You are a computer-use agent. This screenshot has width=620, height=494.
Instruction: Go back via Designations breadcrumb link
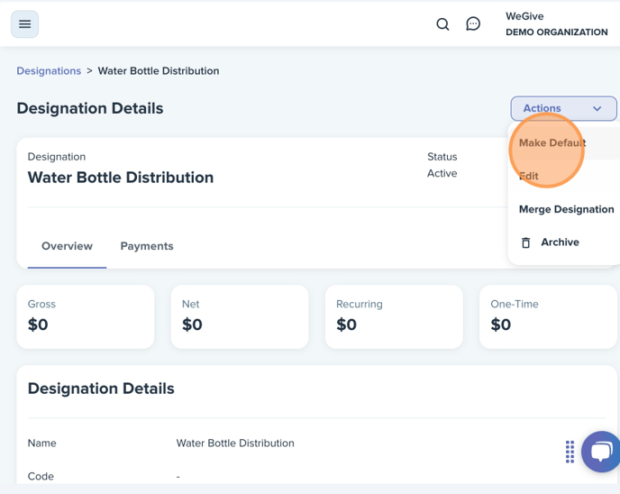pyautogui.click(x=49, y=71)
